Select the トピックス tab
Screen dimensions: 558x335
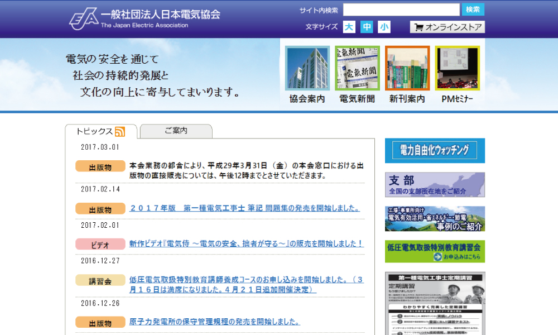100,131
